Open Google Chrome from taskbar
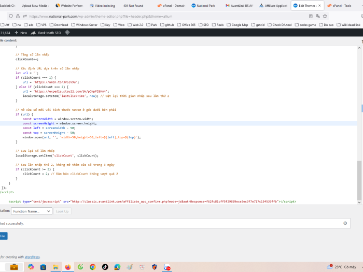This screenshot has height=272, width=363. pyautogui.click(x=93, y=267)
